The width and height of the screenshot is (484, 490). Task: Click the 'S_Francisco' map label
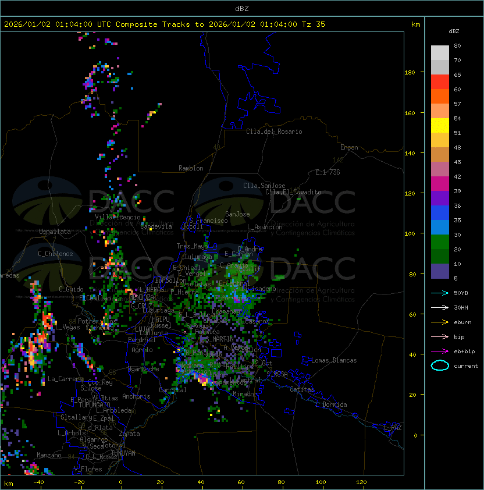pos(208,221)
